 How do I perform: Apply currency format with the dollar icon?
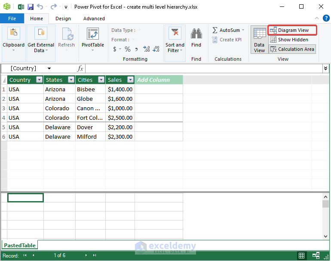pos(115,49)
